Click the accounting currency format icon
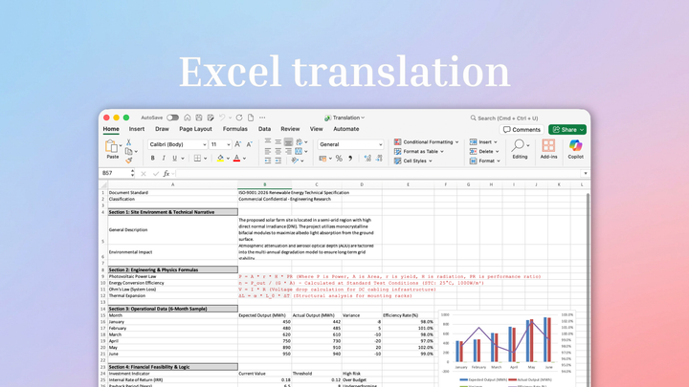 pyautogui.click(x=323, y=159)
